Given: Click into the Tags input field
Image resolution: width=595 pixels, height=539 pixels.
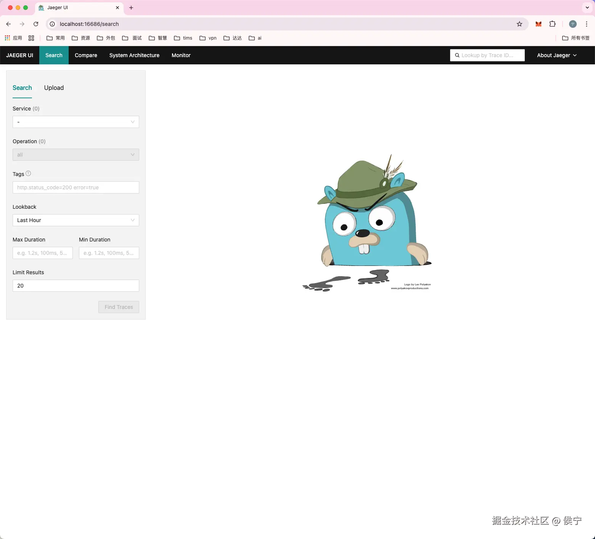Looking at the screenshot, I should [x=76, y=187].
